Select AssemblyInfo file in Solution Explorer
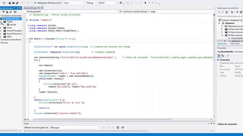243x136 pixels. pyautogui.click(x=237, y=38)
